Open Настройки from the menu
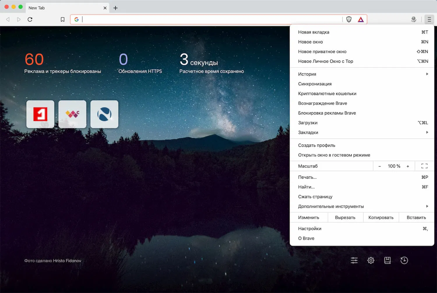The image size is (437, 293). tap(310, 228)
